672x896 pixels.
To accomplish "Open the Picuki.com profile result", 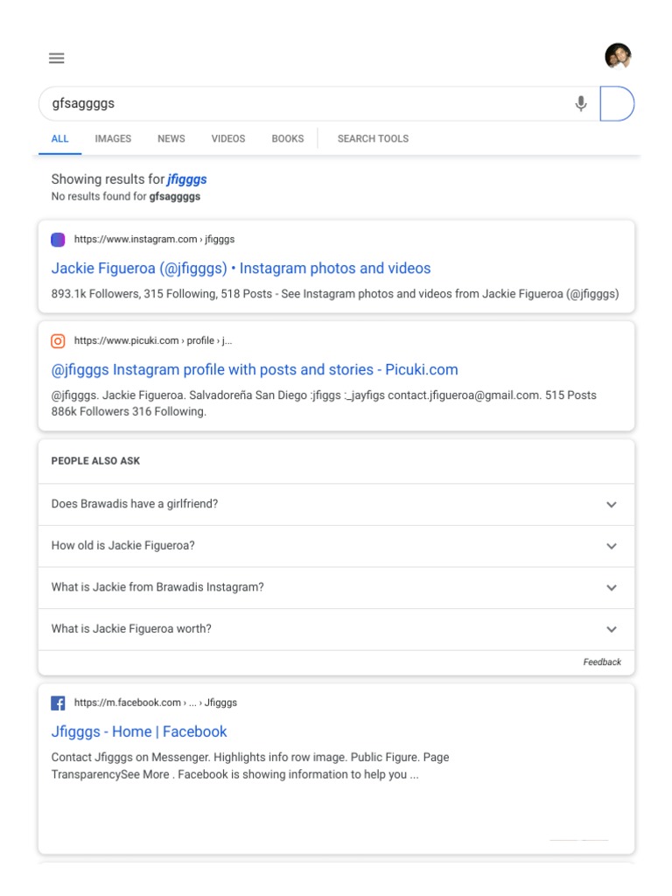I will point(255,370).
